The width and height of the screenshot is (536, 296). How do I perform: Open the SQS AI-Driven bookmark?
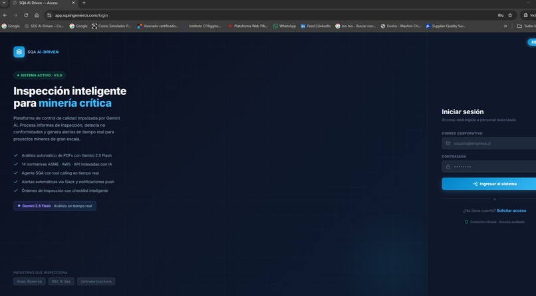pyautogui.click(x=44, y=26)
